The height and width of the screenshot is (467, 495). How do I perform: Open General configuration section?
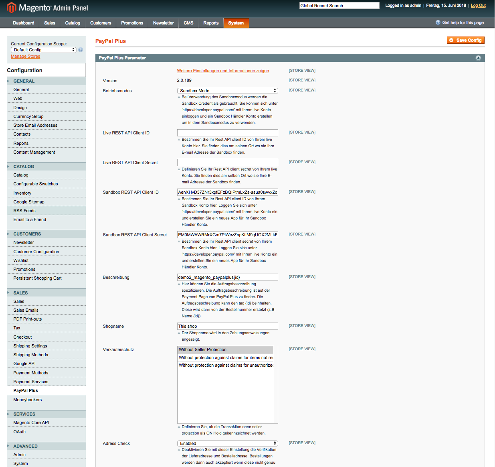click(x=46, y=90)
